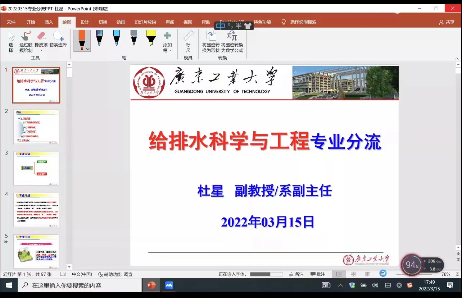Click the 共享 (Share) button

(447, 22)
